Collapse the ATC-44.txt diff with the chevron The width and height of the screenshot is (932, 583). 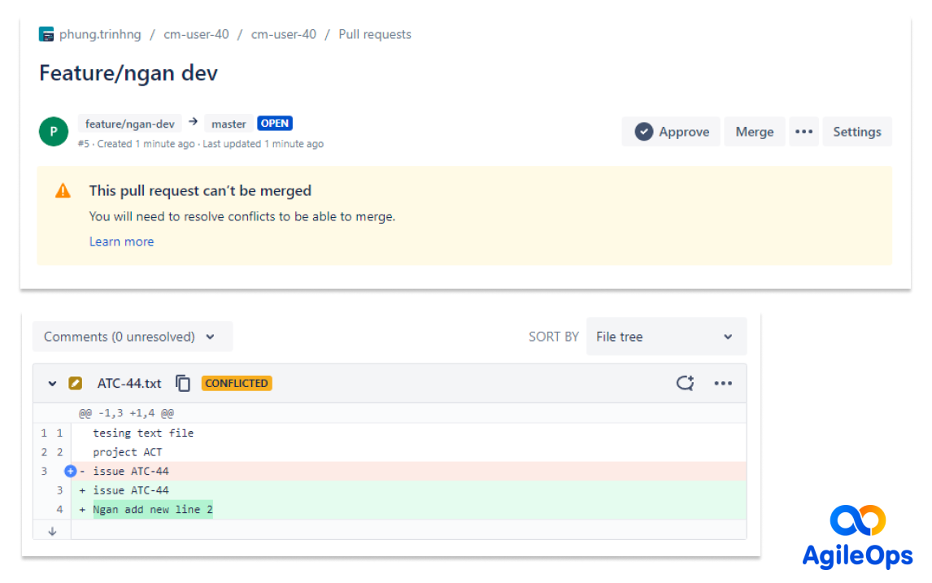pos(51,383)
